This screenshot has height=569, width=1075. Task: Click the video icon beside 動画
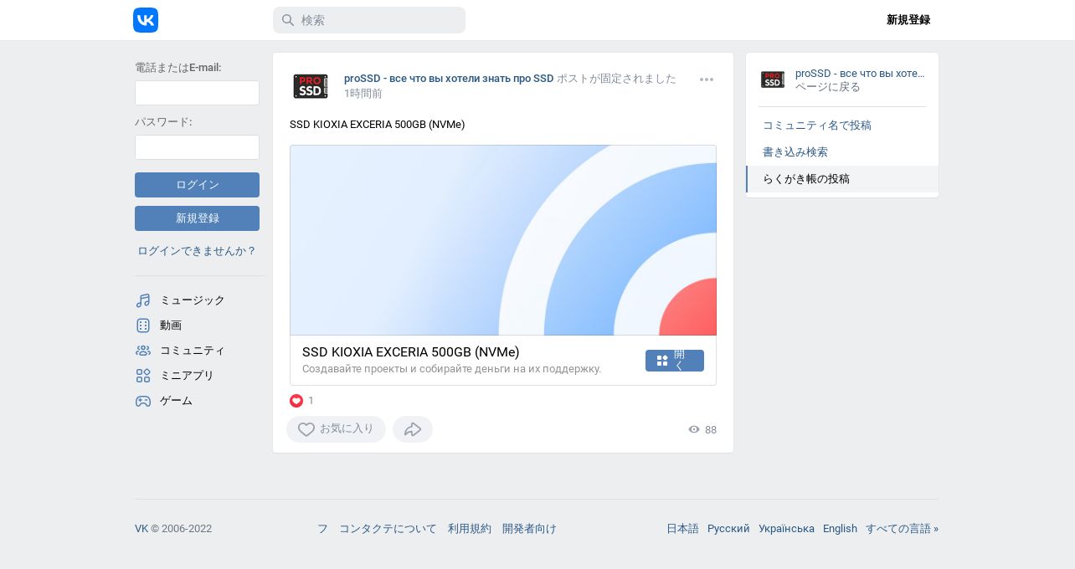pos(143,326)
